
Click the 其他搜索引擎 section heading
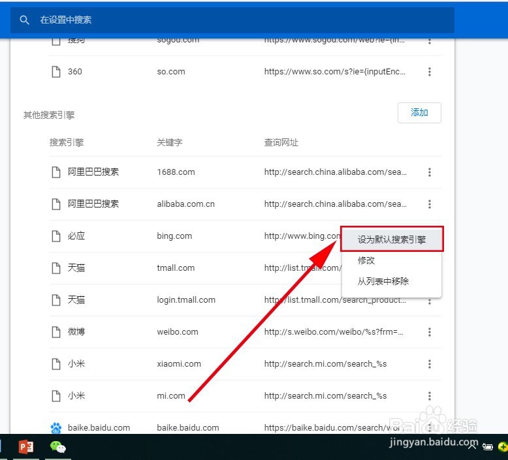coord(49,115)
